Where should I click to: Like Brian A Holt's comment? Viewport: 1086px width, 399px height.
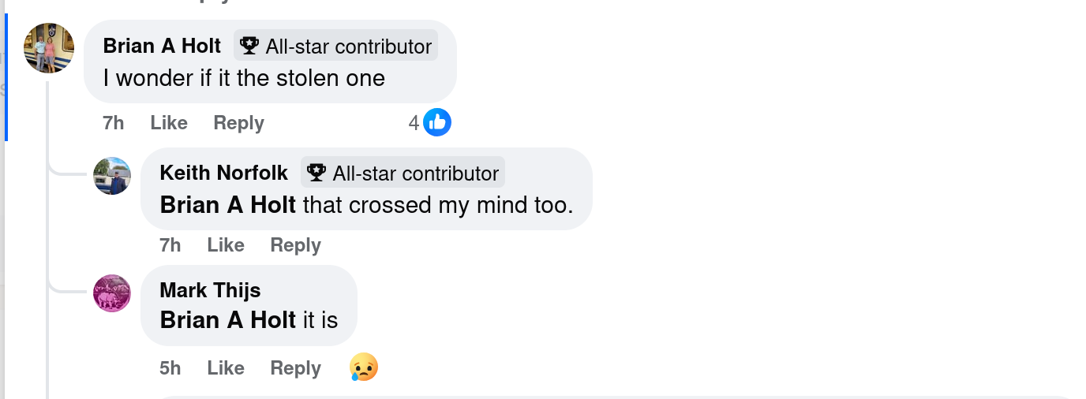(169, 123)
